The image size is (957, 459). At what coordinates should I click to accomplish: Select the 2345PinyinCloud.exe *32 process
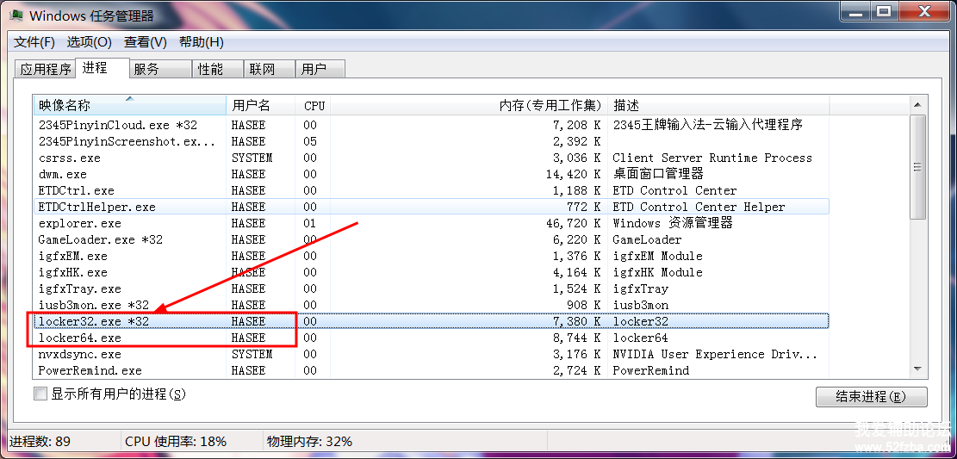(432, 125)
